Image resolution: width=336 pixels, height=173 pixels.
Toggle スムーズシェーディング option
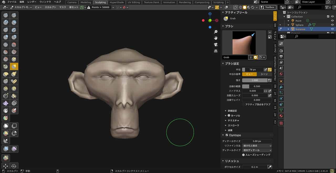point(243,155)
